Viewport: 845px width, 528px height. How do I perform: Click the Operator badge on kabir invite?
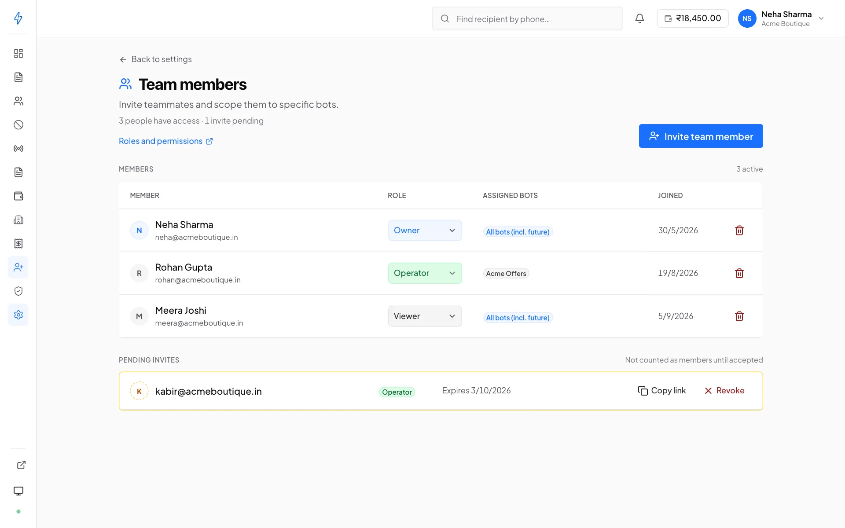click(397, 392)
